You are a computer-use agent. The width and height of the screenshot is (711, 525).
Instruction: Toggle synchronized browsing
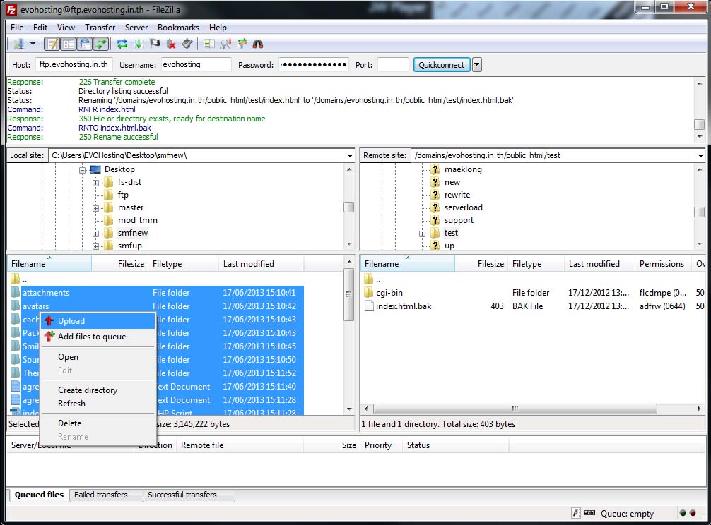coord(242,44)
